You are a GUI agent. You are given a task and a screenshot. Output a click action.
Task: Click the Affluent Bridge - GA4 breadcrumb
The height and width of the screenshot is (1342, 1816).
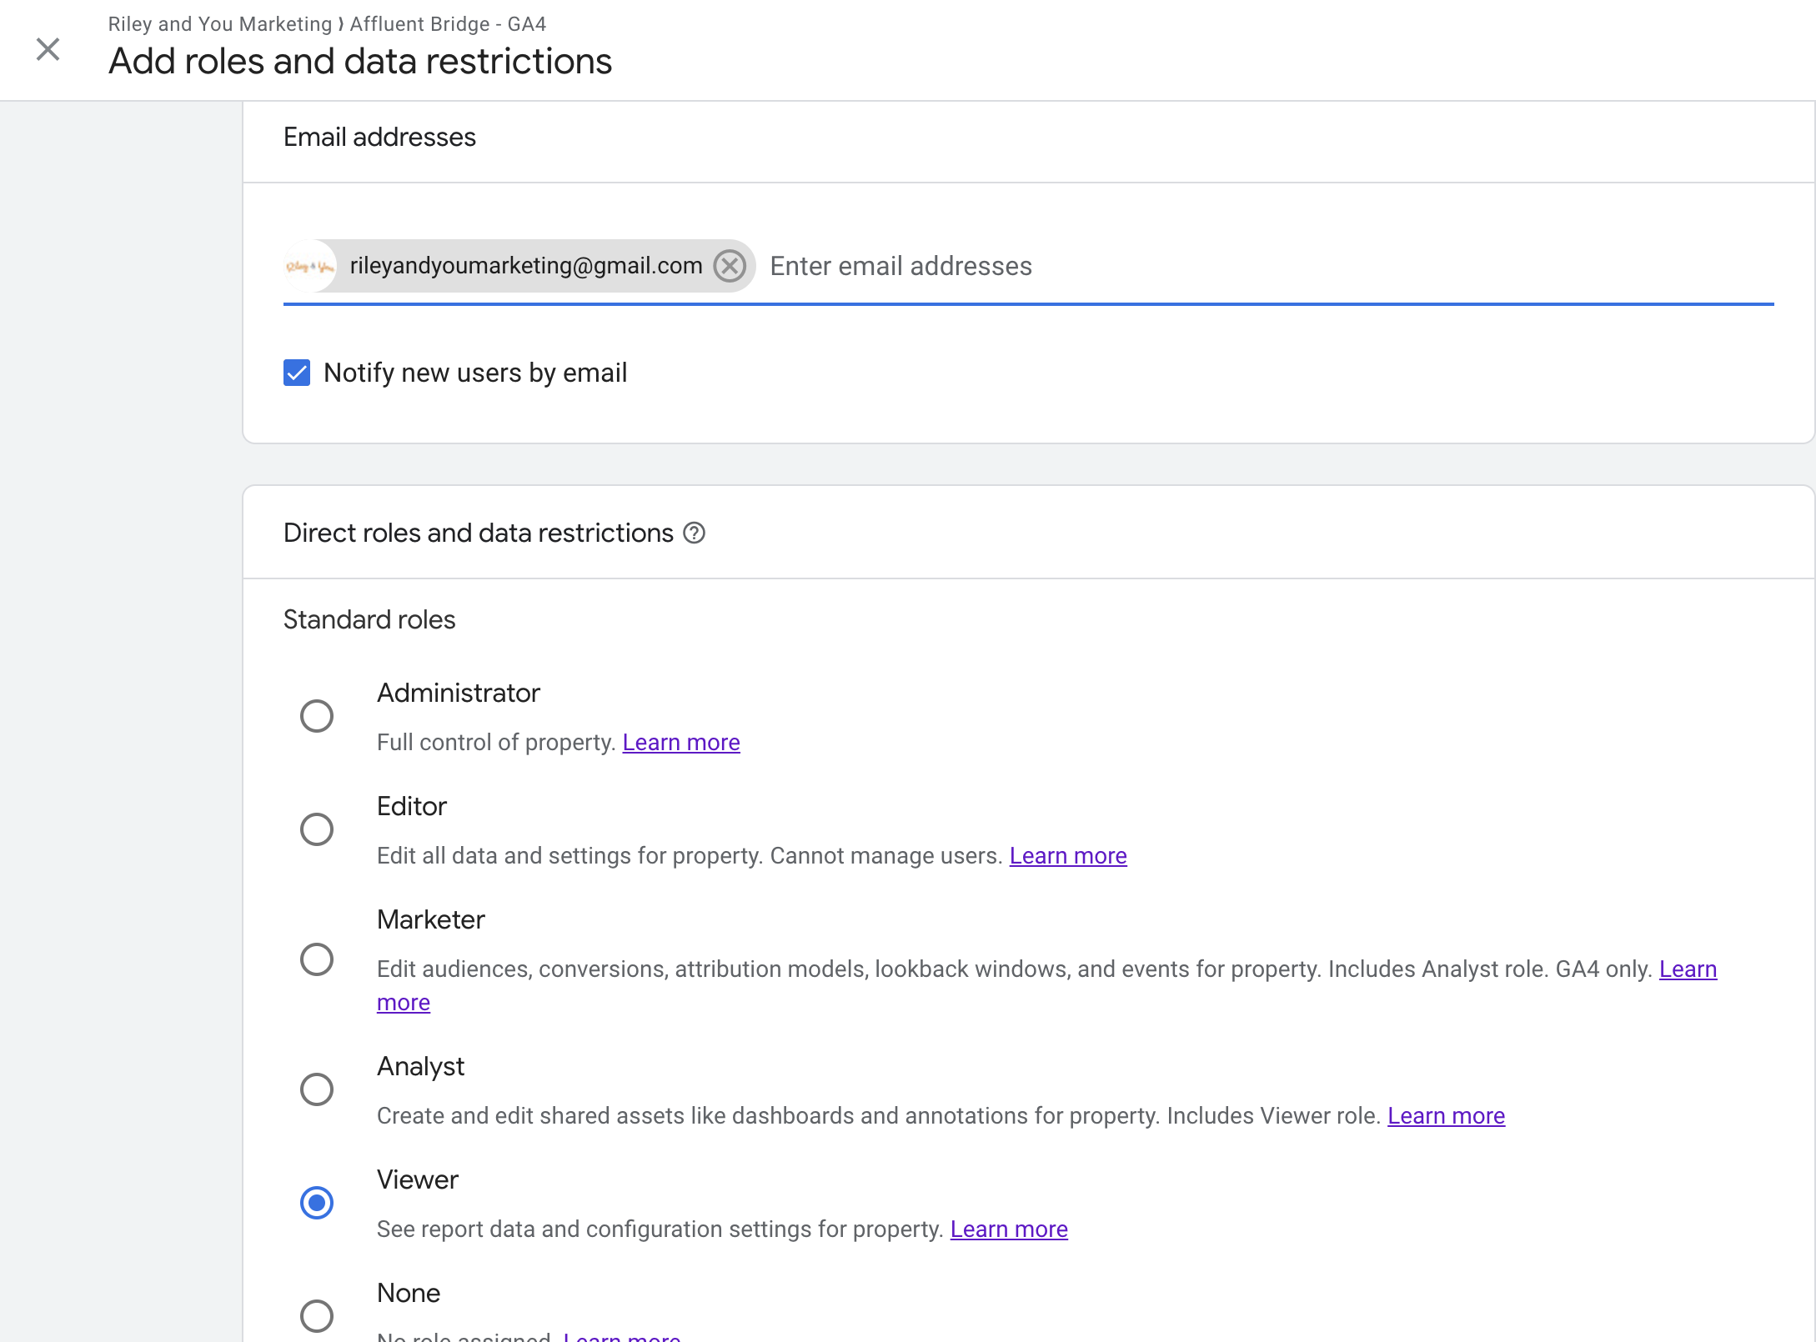(448, 23)
